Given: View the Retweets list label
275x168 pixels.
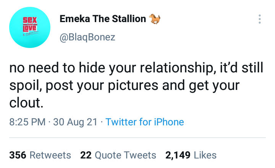Looking at the screenshot, I should click(50, 155).
